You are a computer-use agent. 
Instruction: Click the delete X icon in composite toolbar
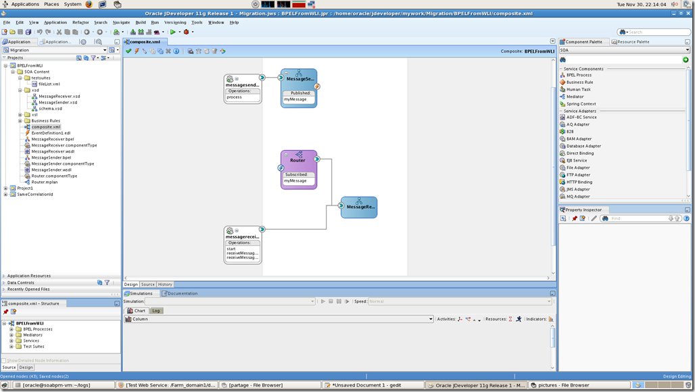pos(168,51)
